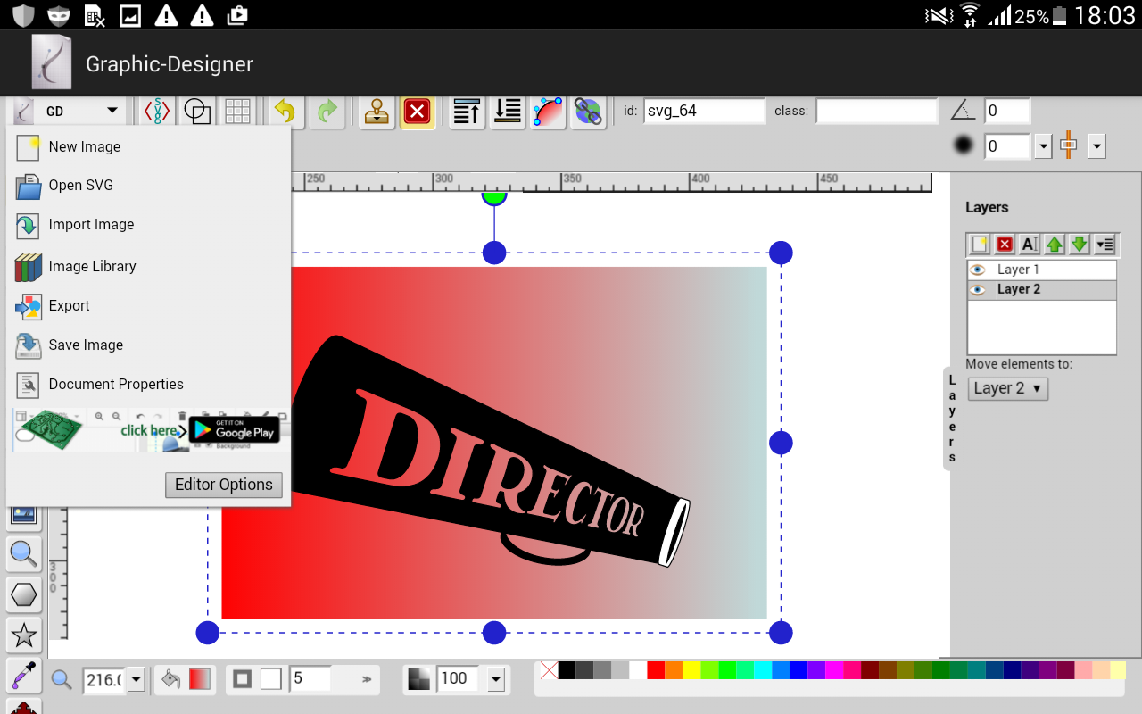This screenshot has width=1142, height=714.
Task: Move the selected element to bottom
Action: point(508,112)
